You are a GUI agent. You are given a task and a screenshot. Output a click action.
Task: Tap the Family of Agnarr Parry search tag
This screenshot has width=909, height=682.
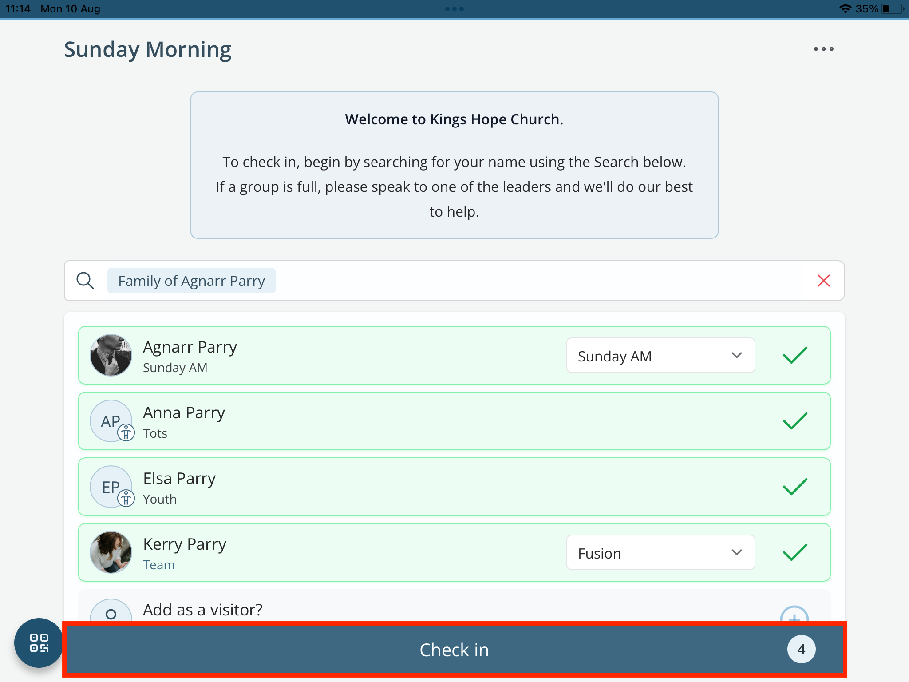(191, 281)
